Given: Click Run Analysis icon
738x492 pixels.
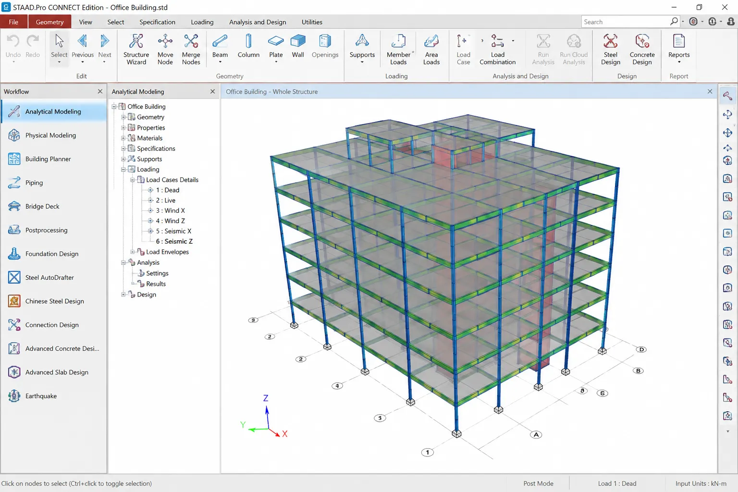Looking at the screenshot, I should coord(543,49).
